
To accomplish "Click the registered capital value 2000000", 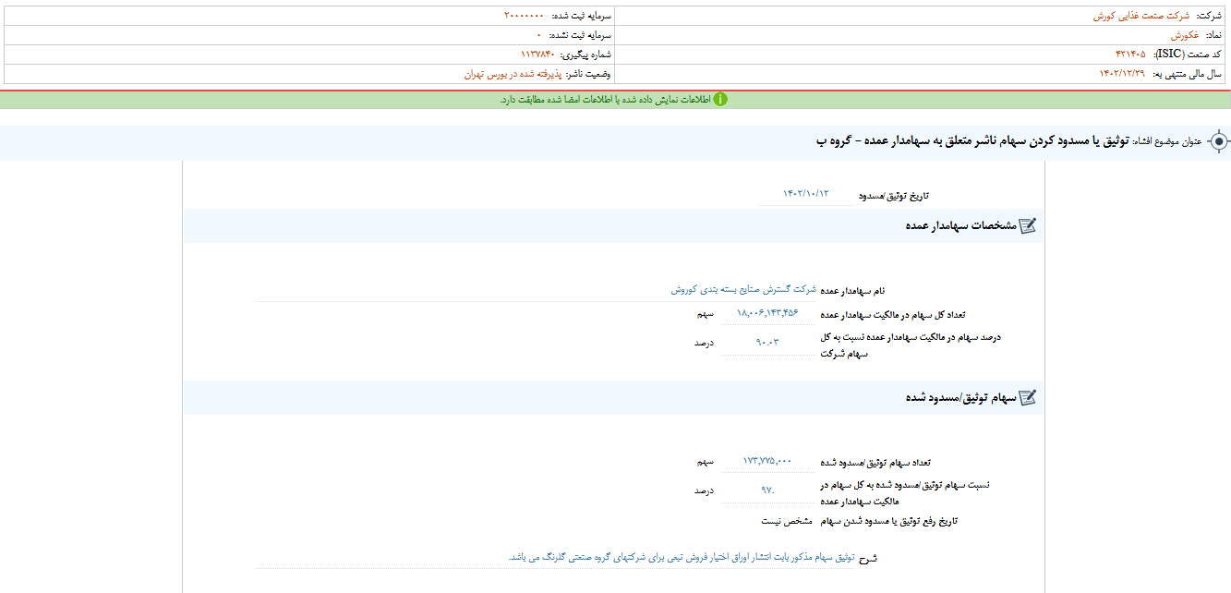I will point(523,17).
